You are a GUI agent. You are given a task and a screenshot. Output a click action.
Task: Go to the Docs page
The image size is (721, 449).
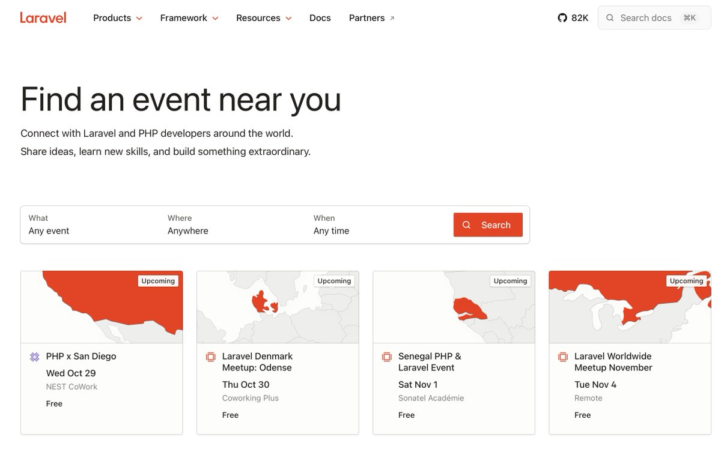click(x=320, y=18)
